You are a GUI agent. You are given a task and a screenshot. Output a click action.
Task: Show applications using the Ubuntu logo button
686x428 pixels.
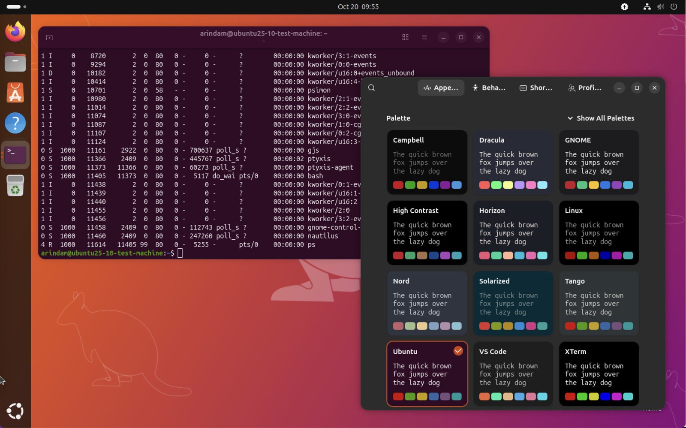15,411
